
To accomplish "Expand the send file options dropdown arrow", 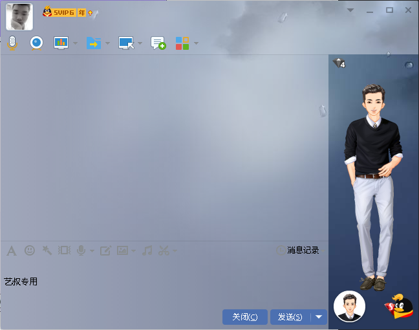I will pyautogui.click(x=108, y=43).
